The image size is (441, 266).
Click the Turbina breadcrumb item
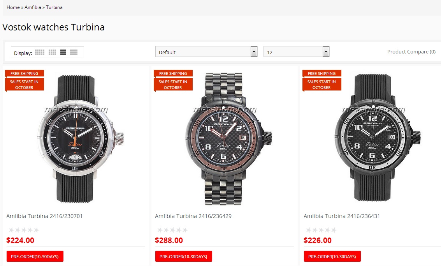54,7
